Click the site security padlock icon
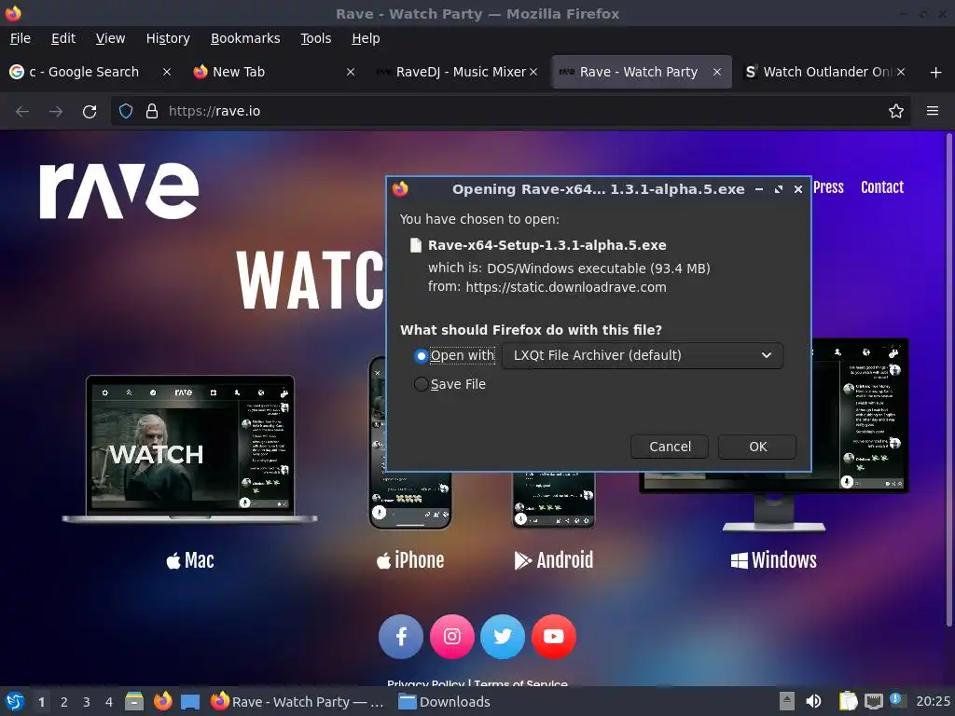 (x=152, y=112)
